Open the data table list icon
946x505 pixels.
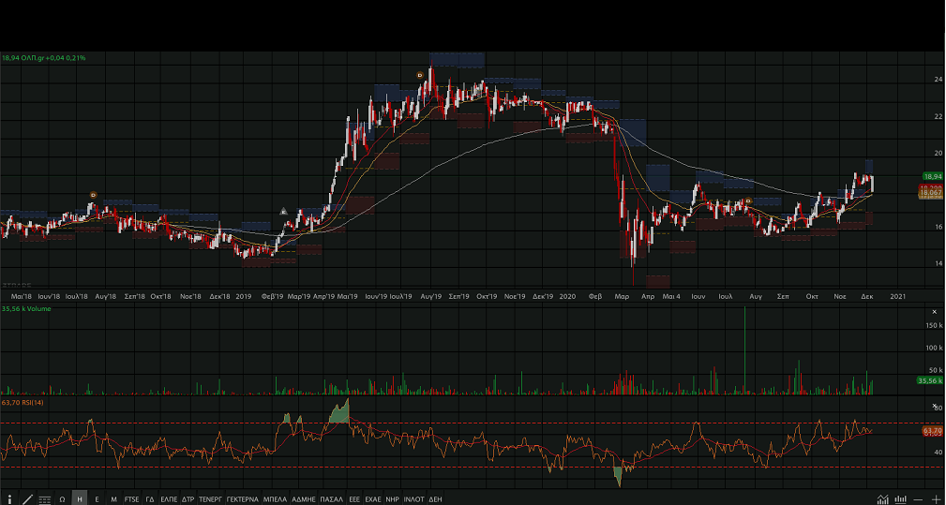pyautogui.click(x=45, y=499)
